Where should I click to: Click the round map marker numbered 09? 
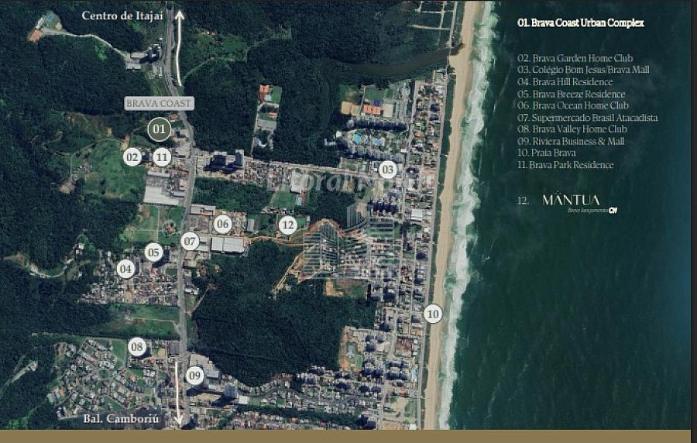coord(194,376)
